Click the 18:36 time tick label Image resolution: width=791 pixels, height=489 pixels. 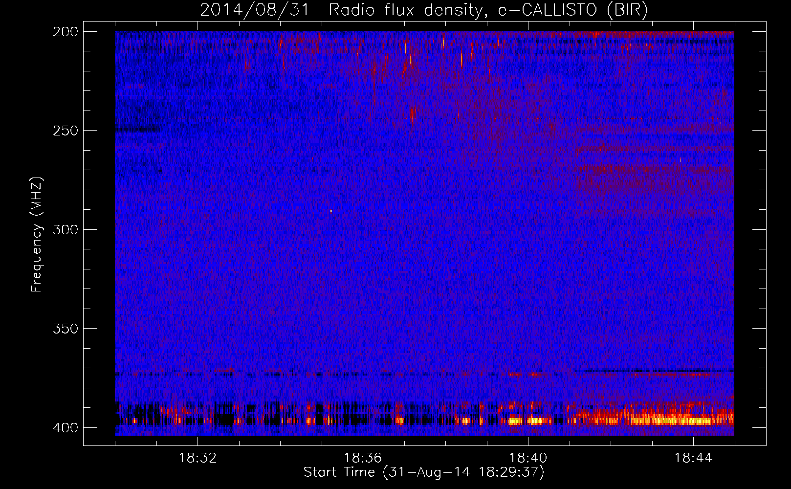click(363, 458)
